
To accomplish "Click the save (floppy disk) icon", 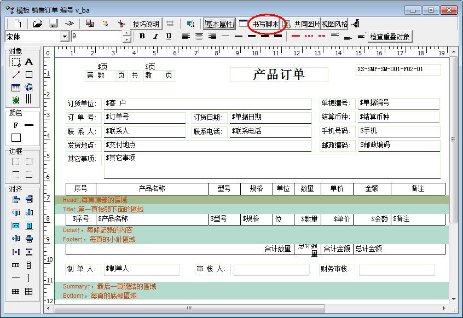I will [x=54, y=24].
